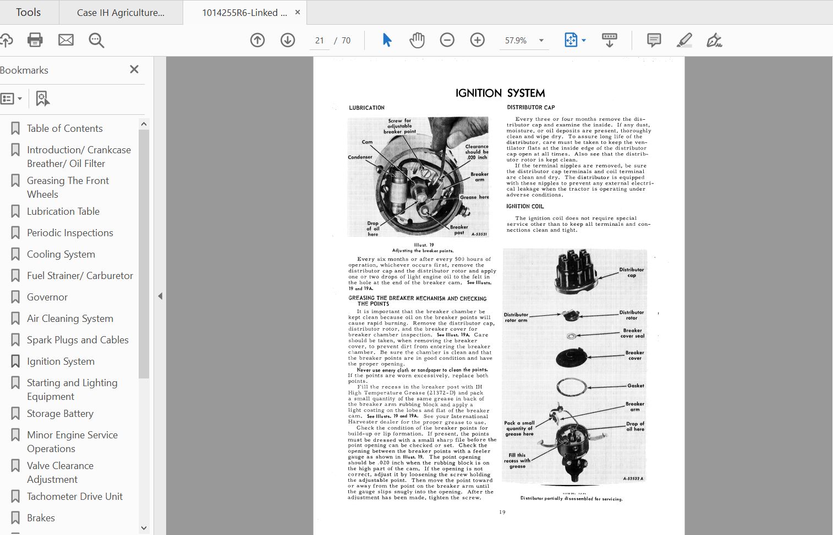Click the bookmarks panel scrollbar thumb
Image resolution: width=833 pixels, height=535 pixels.
click(144, 254)
